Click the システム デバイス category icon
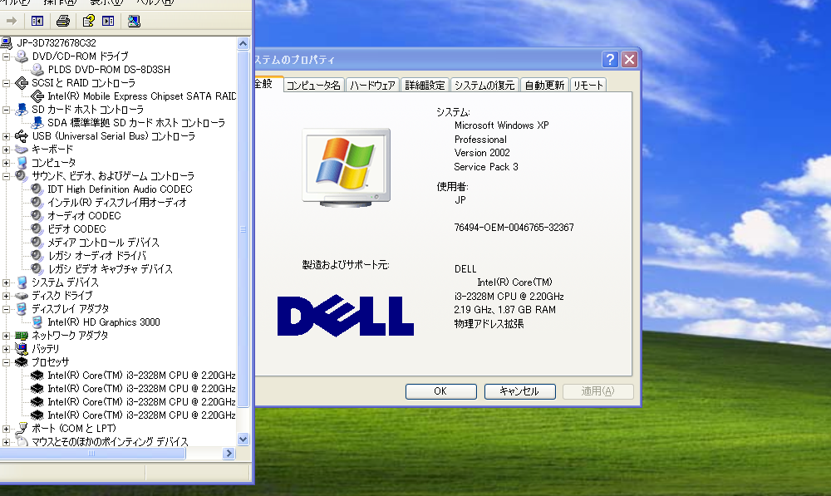This screenshot has height=496, width=831. [x=22, y=282]
